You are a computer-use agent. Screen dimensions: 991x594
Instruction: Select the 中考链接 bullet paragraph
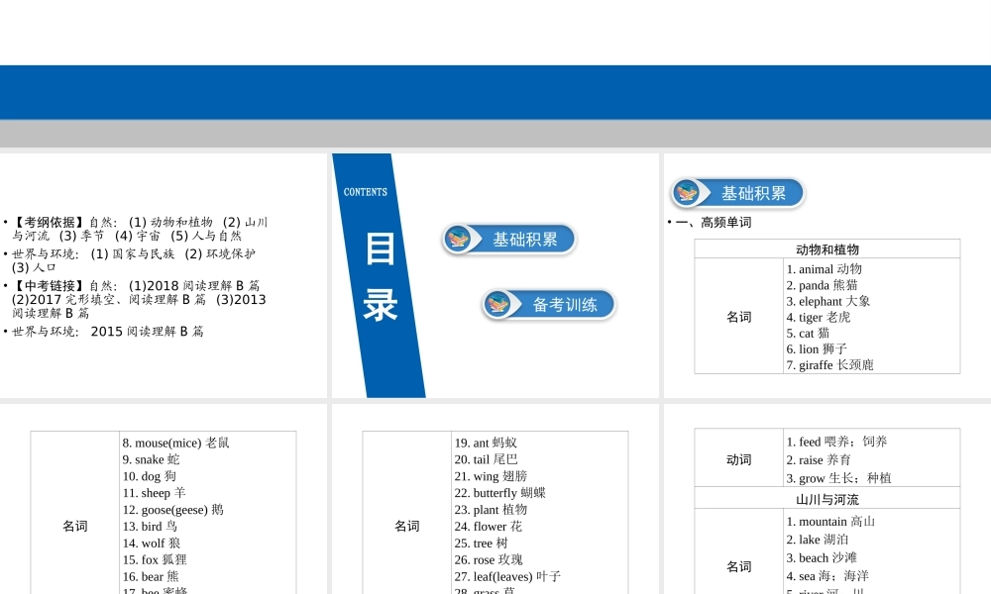coord(139,299)
